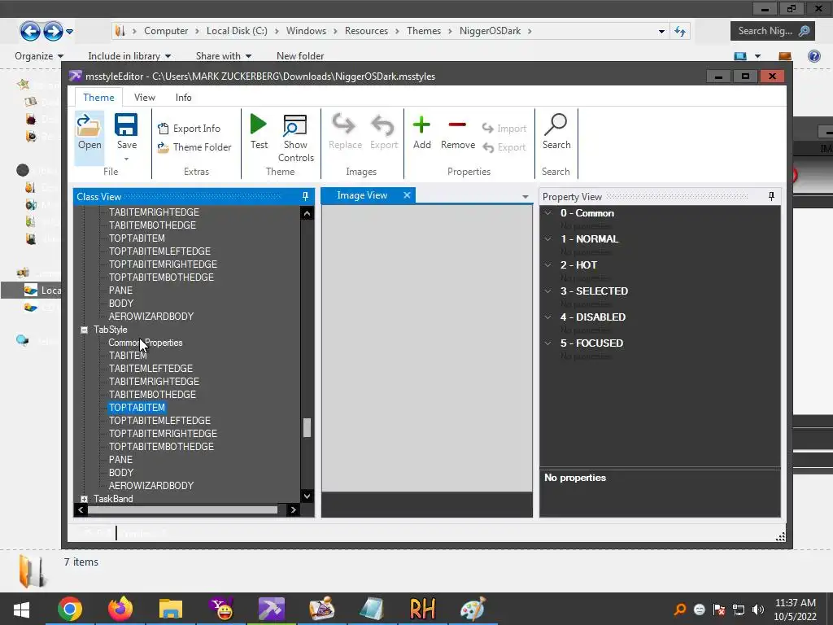Go back in the Explorer window
The width and height of the screenshot is (833, 625).
coord(30,31)
